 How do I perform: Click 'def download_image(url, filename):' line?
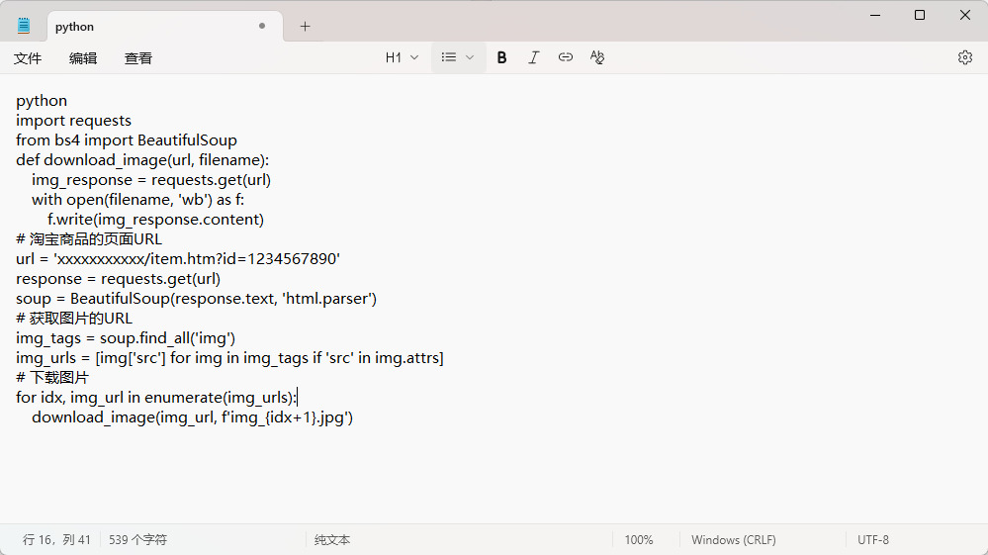click(142, 160)
